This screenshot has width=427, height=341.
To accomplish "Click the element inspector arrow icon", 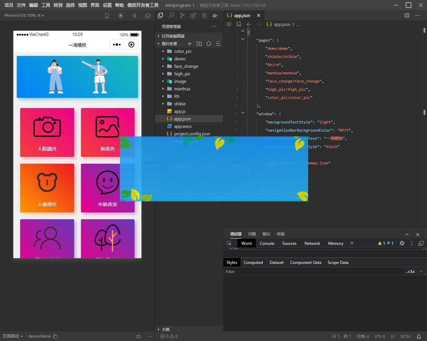I will coord(229,243).
